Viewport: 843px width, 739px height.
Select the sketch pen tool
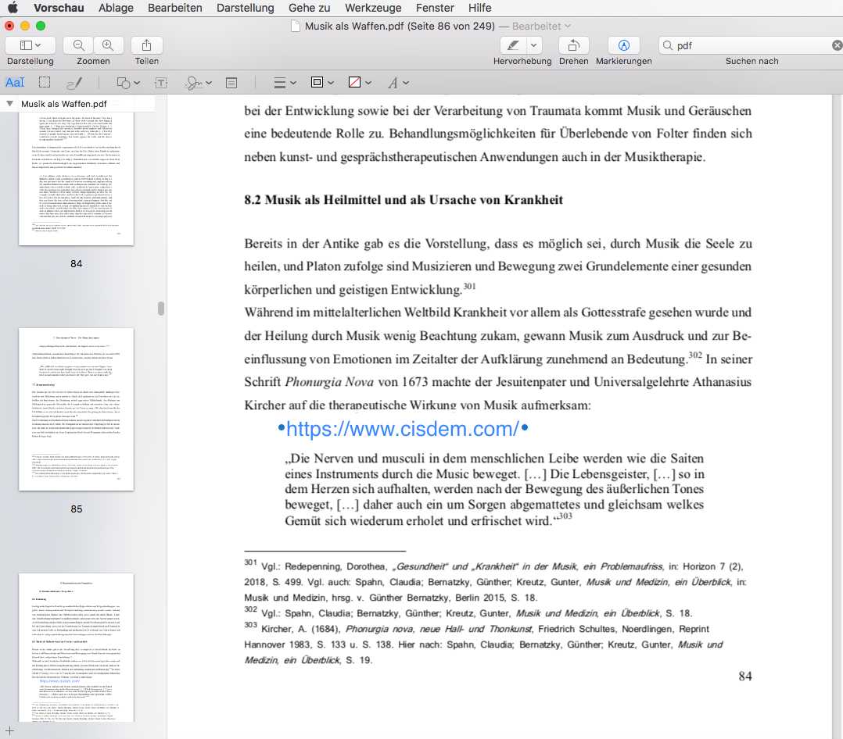(x=74, y=83)
